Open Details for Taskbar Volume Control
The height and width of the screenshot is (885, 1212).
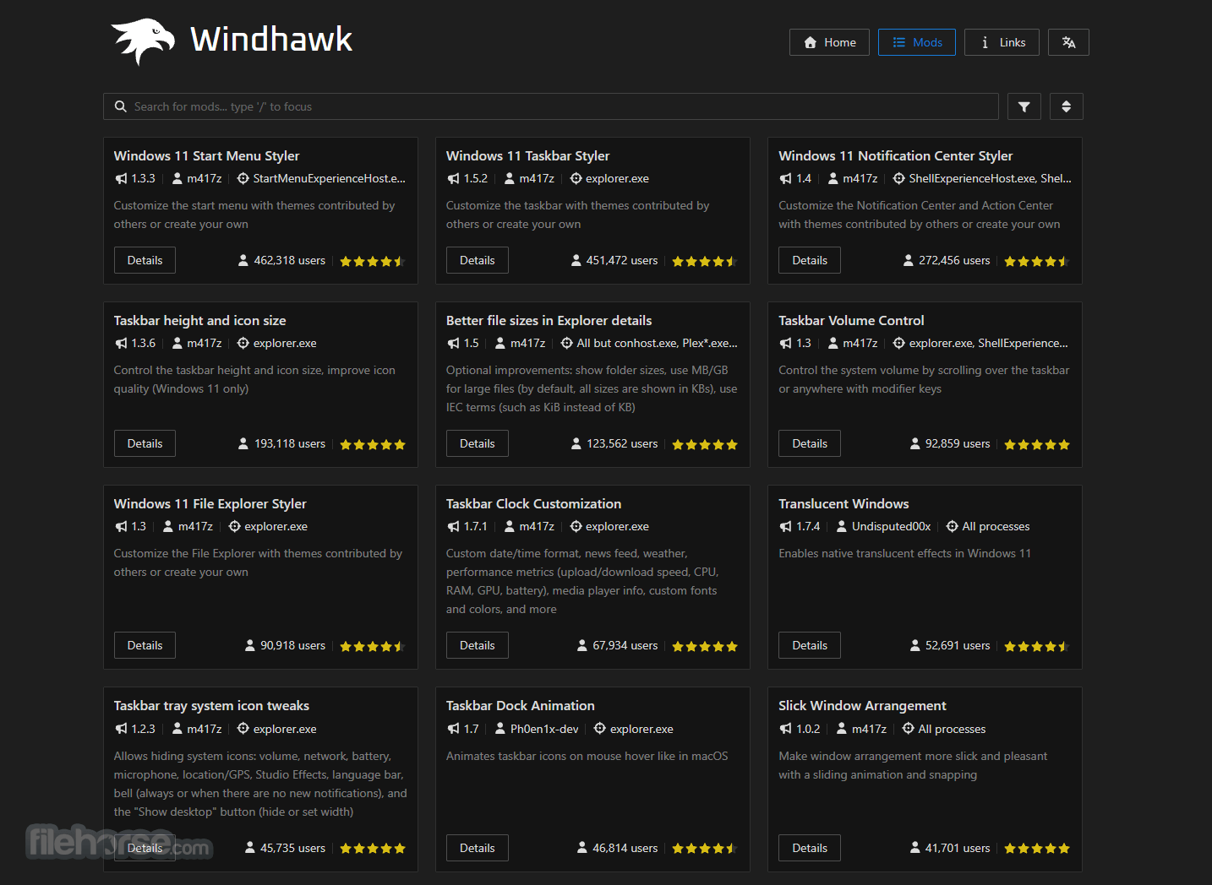tap(810, 443)
